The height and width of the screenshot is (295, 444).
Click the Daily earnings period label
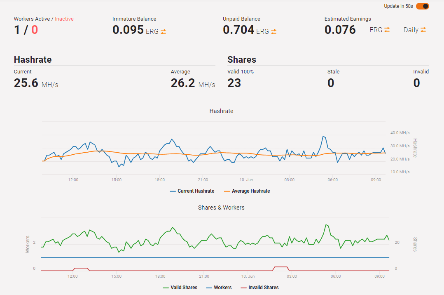[411, 30]
